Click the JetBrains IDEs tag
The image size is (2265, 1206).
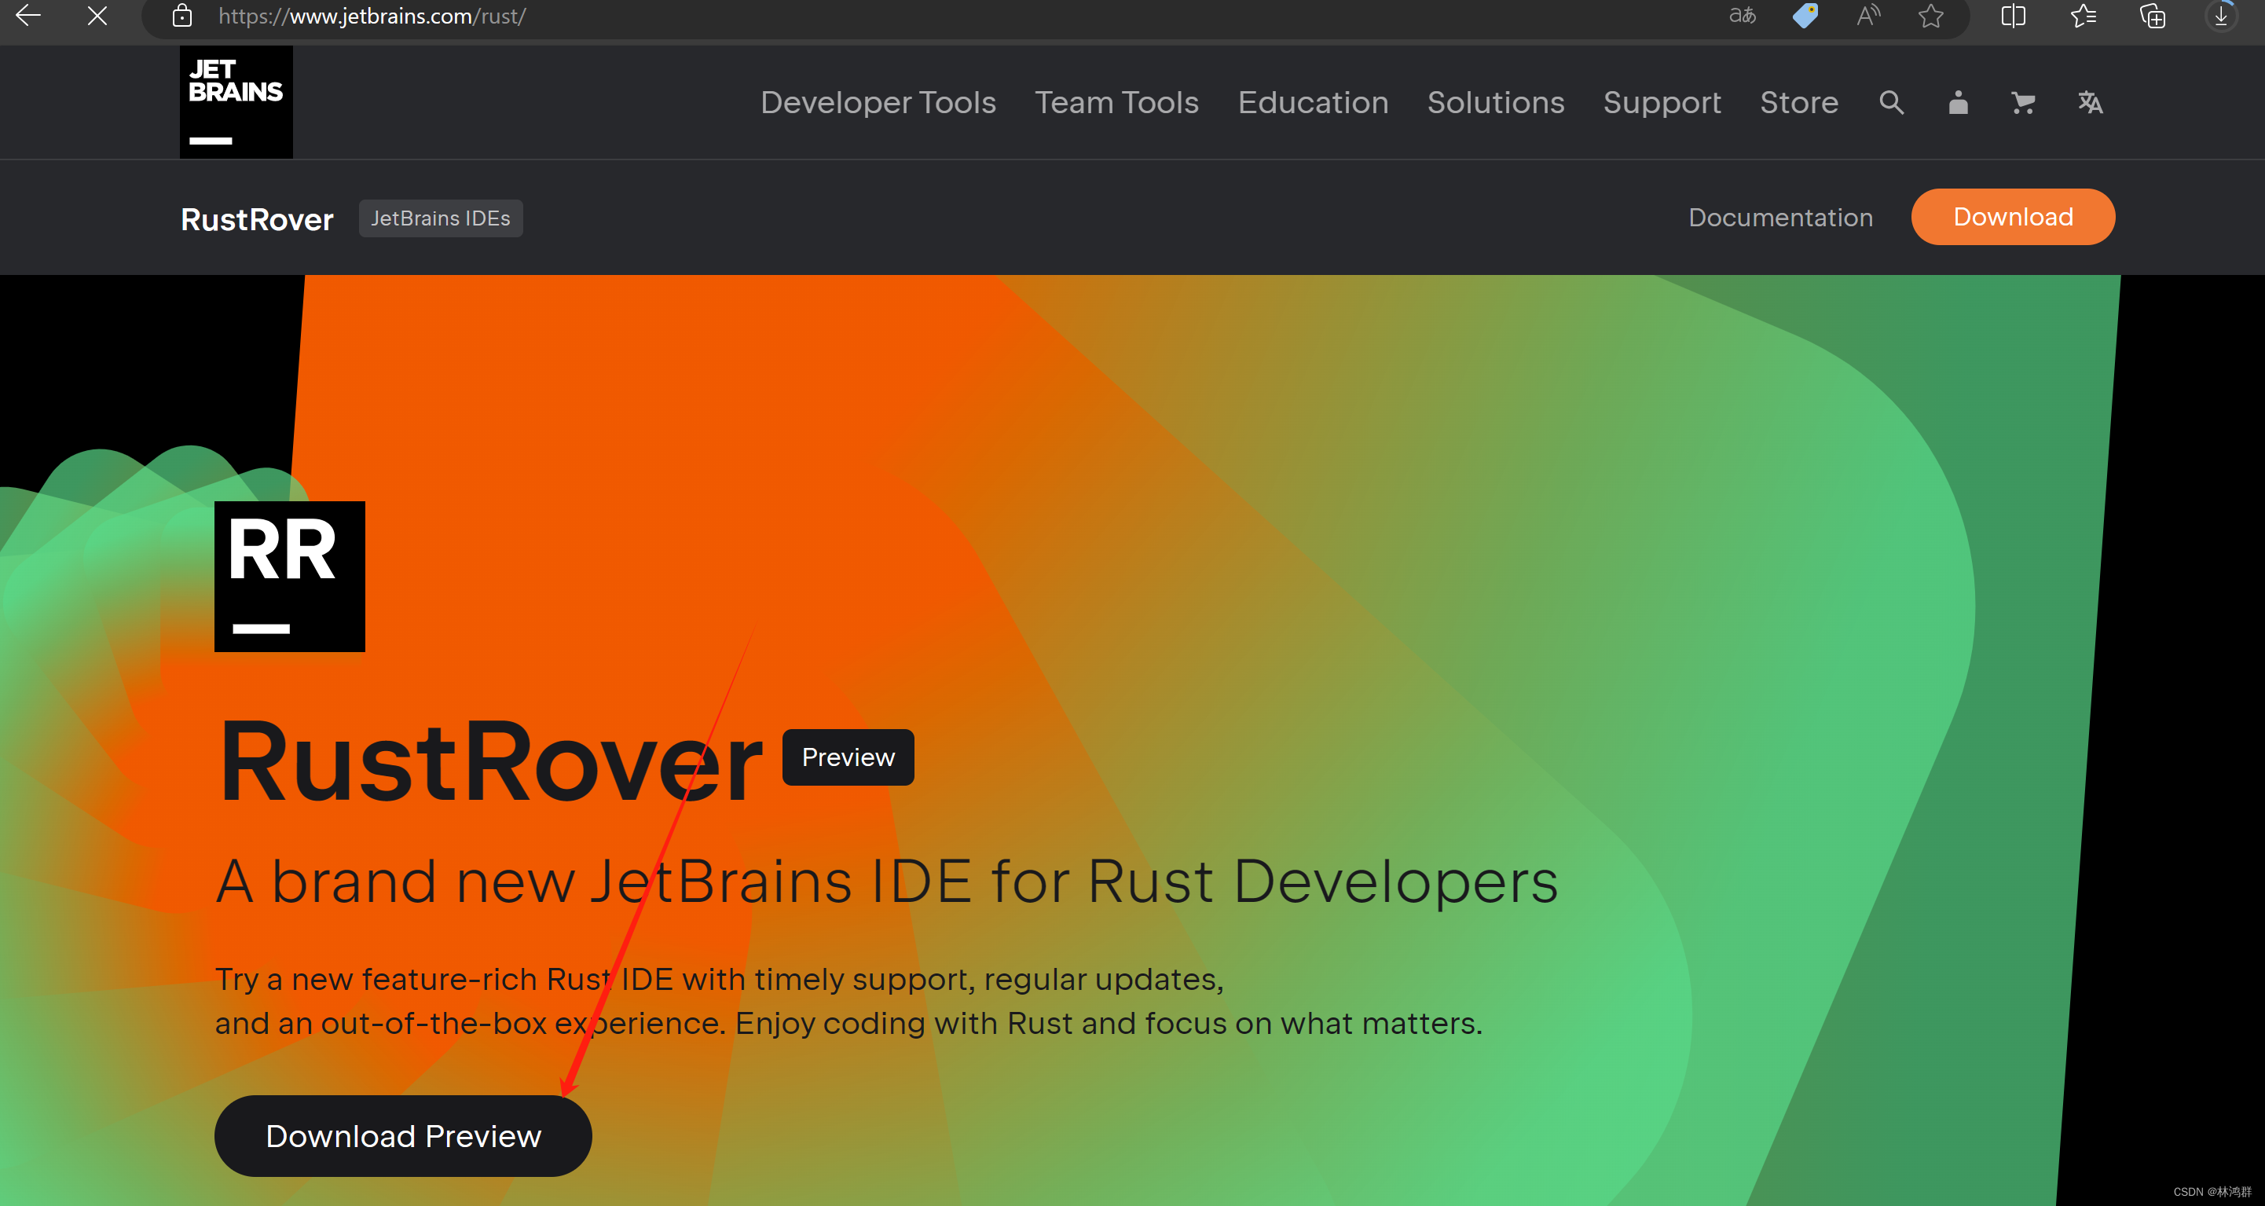pyautogui.click(x=441, y=218)
